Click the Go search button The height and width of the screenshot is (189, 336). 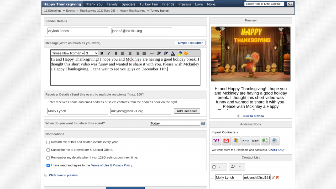(x=290, y=4)
